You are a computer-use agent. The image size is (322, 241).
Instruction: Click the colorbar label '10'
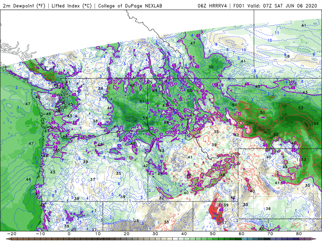pos(98,234)
